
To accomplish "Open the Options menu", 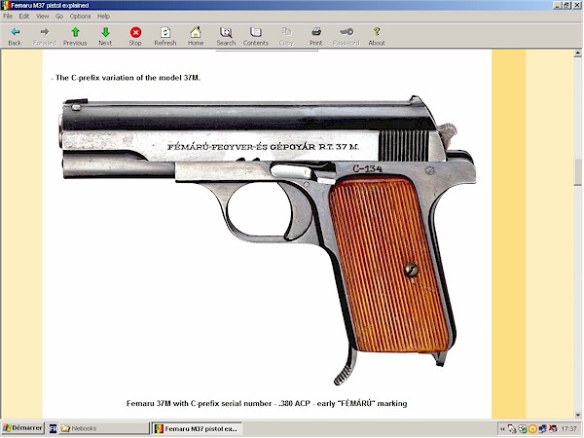I will pos(80,16).
